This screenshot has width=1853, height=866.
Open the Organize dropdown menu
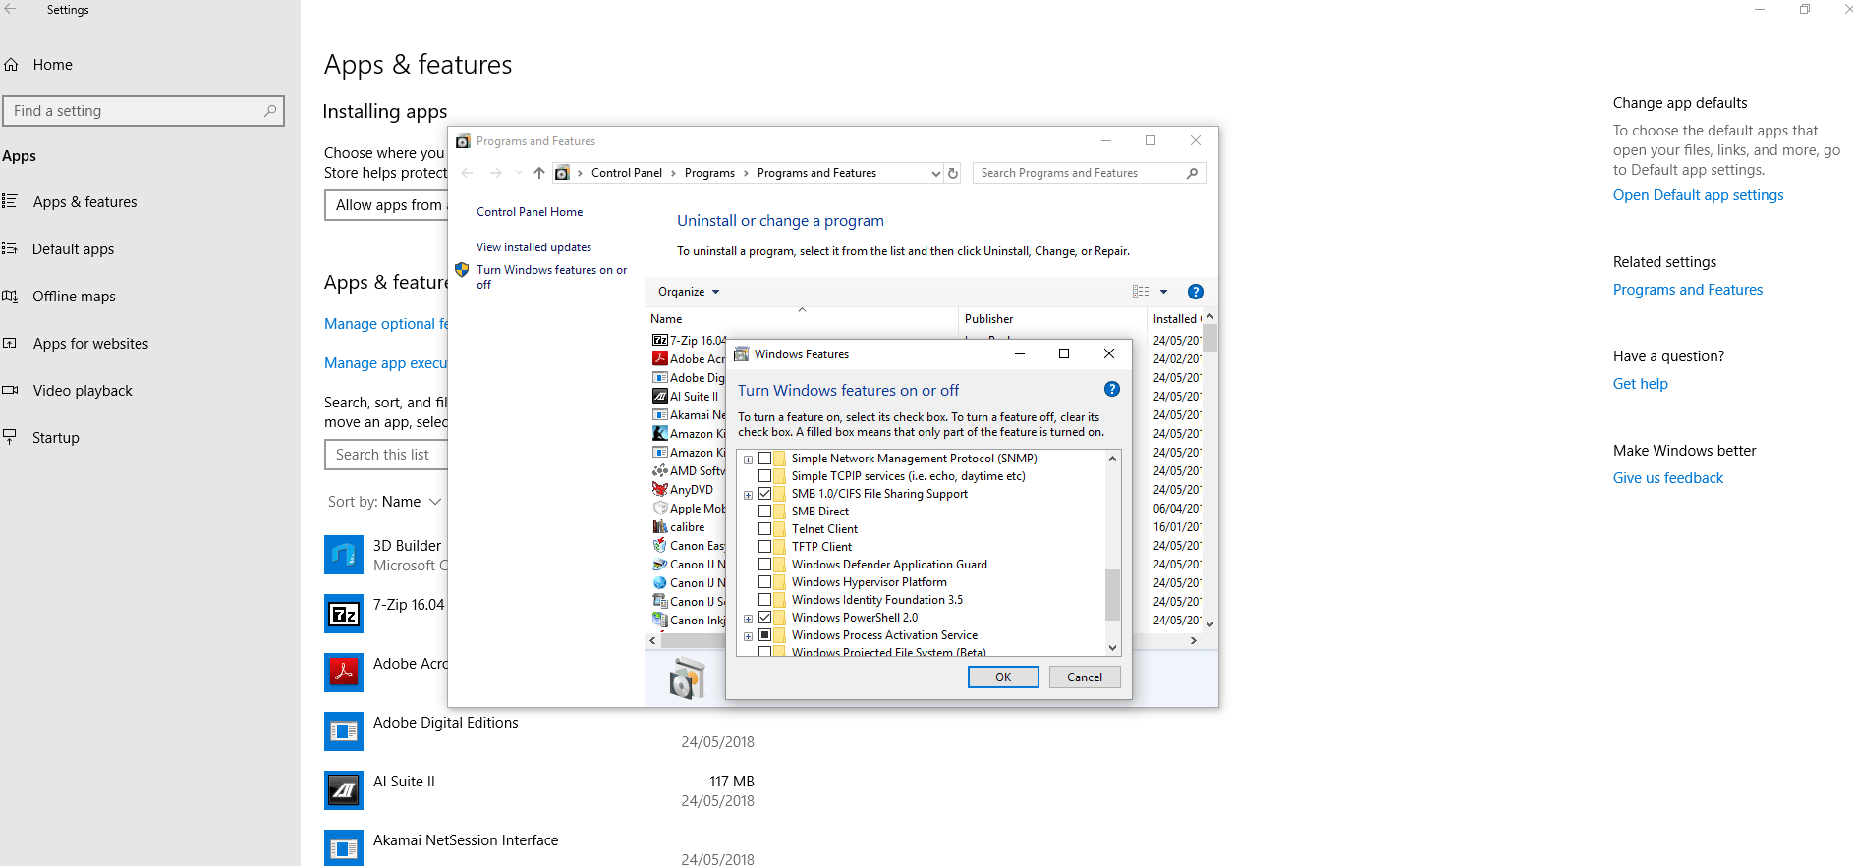coord(688,292)
